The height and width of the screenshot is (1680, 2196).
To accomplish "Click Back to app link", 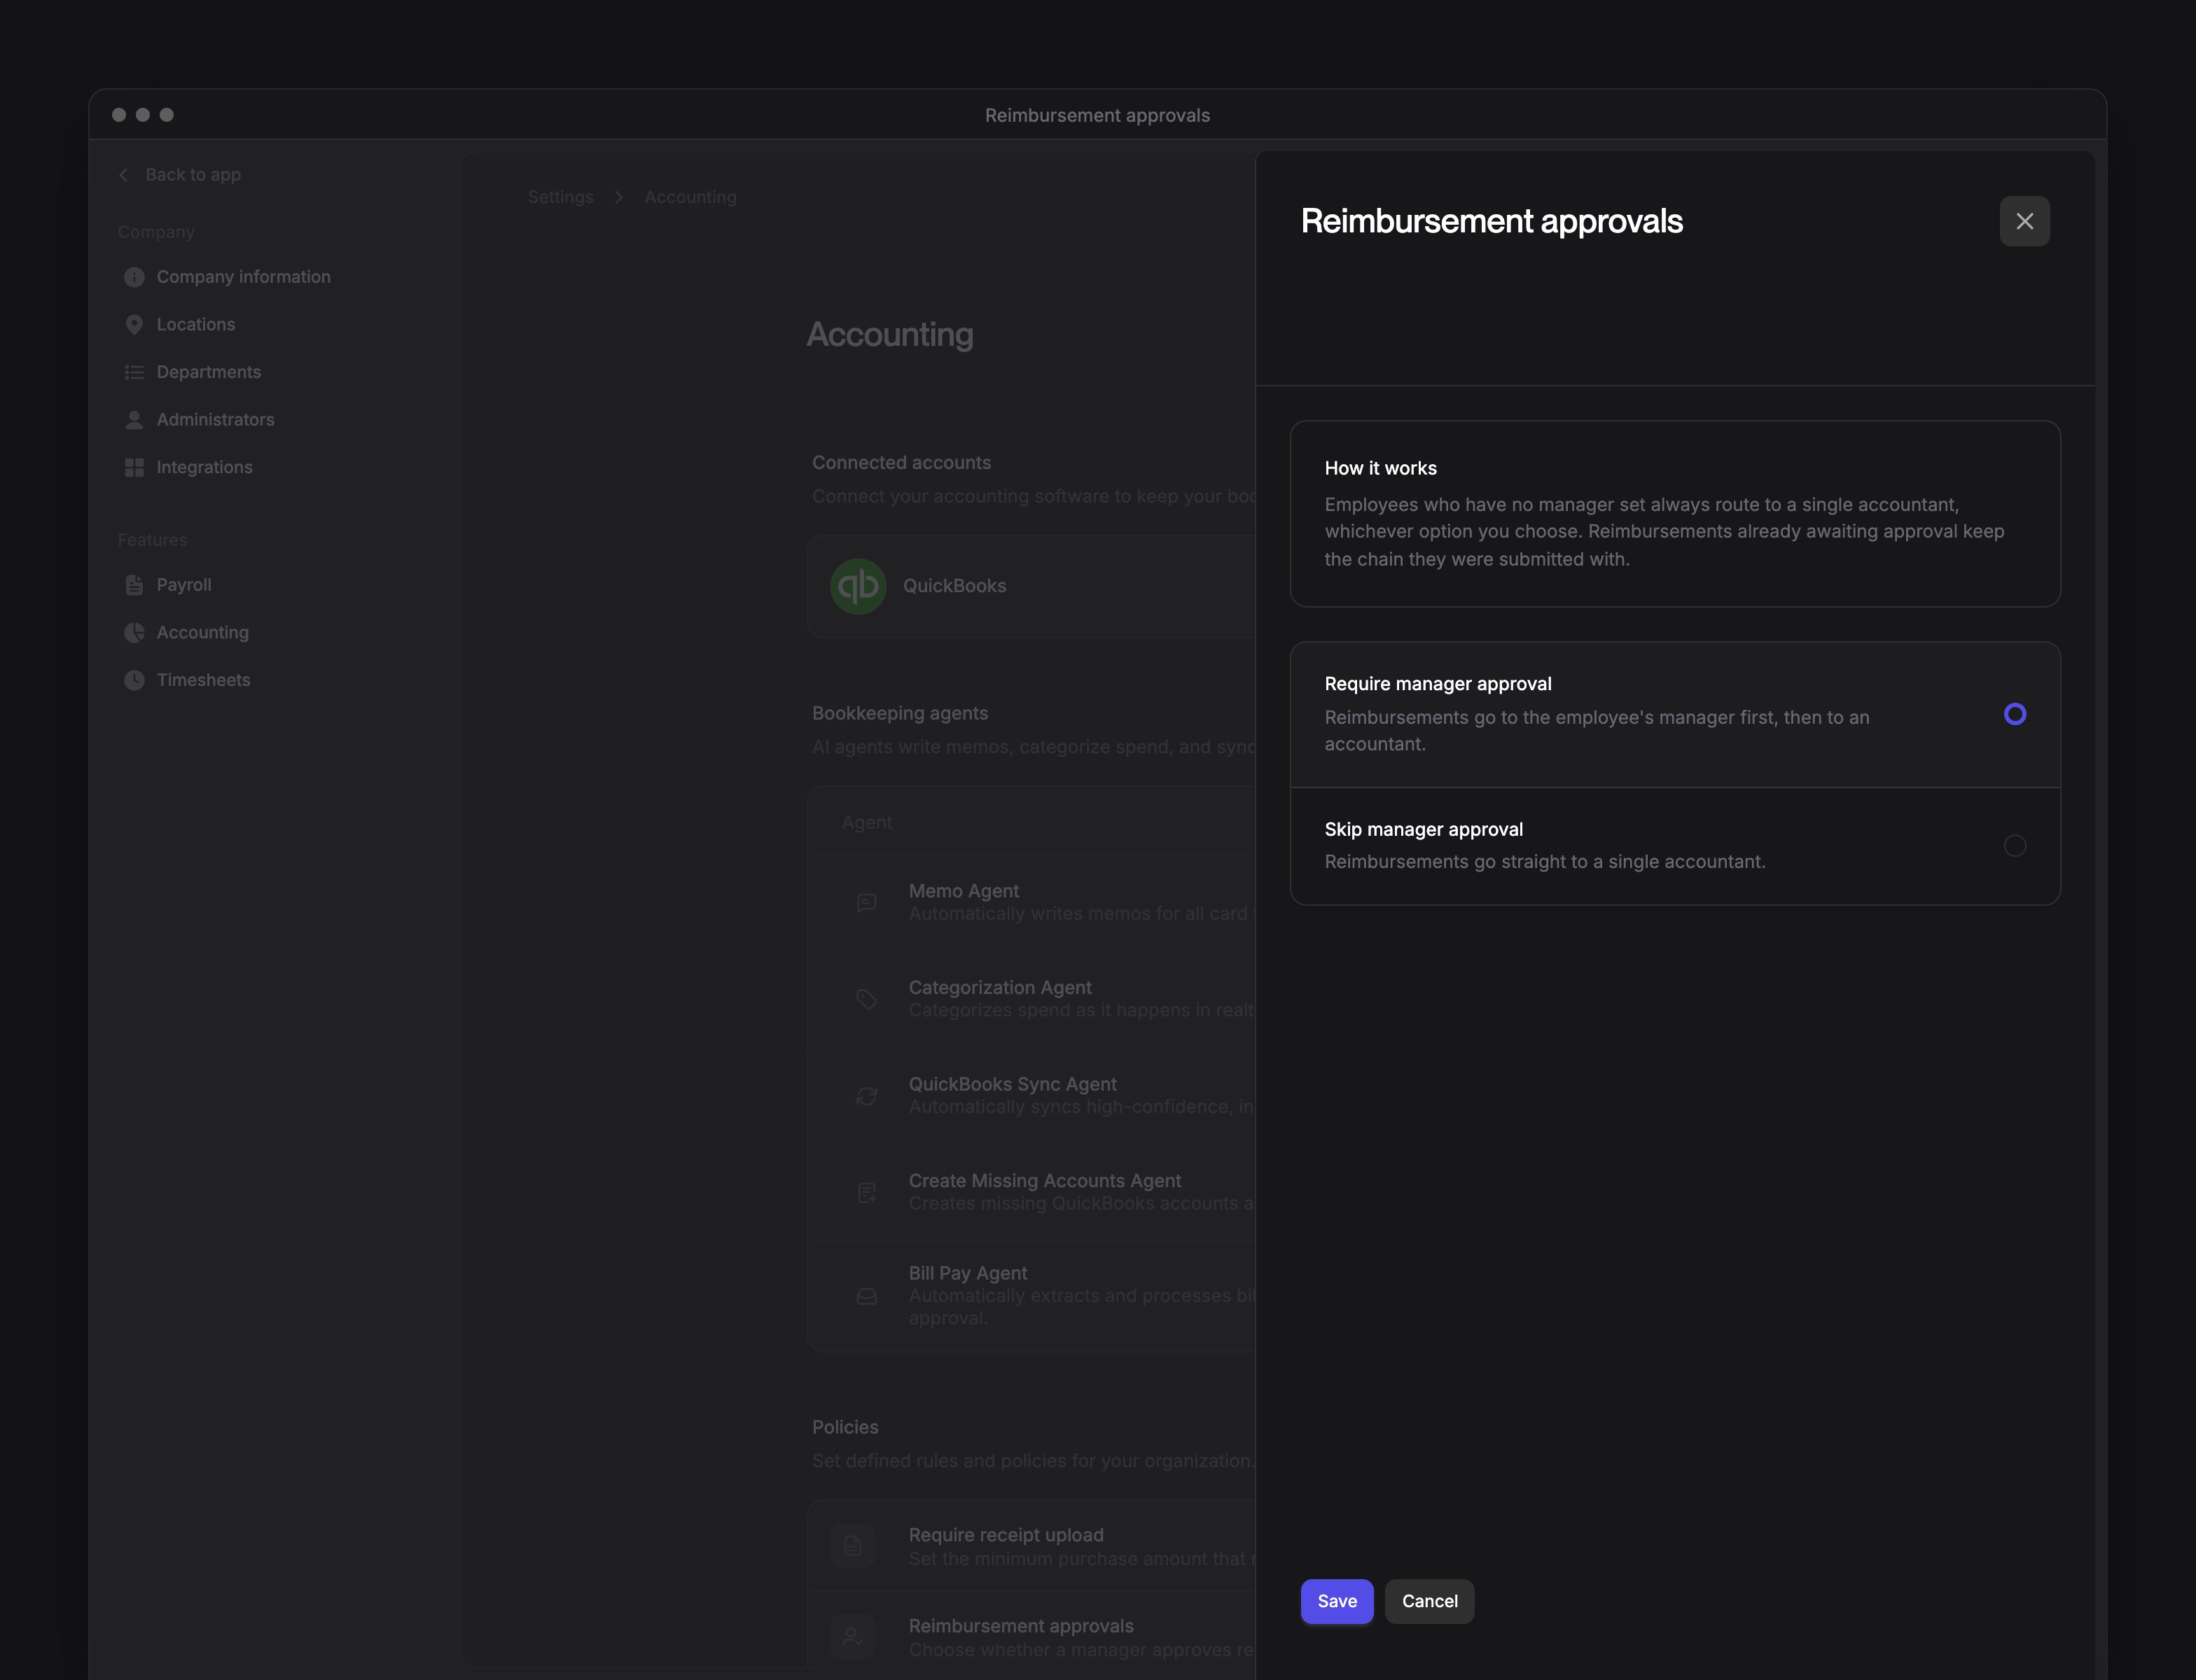I will [193, 175].
